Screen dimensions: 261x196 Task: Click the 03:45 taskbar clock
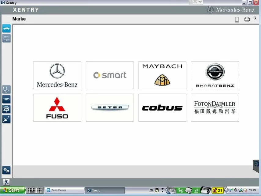click(252, 190)
